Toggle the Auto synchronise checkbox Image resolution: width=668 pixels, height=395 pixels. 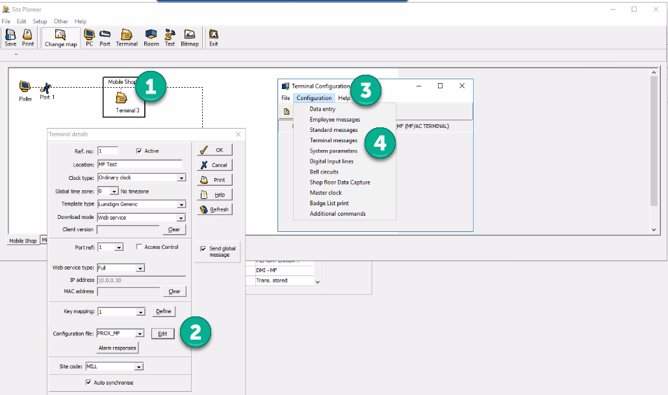click(x=88, y=382)
